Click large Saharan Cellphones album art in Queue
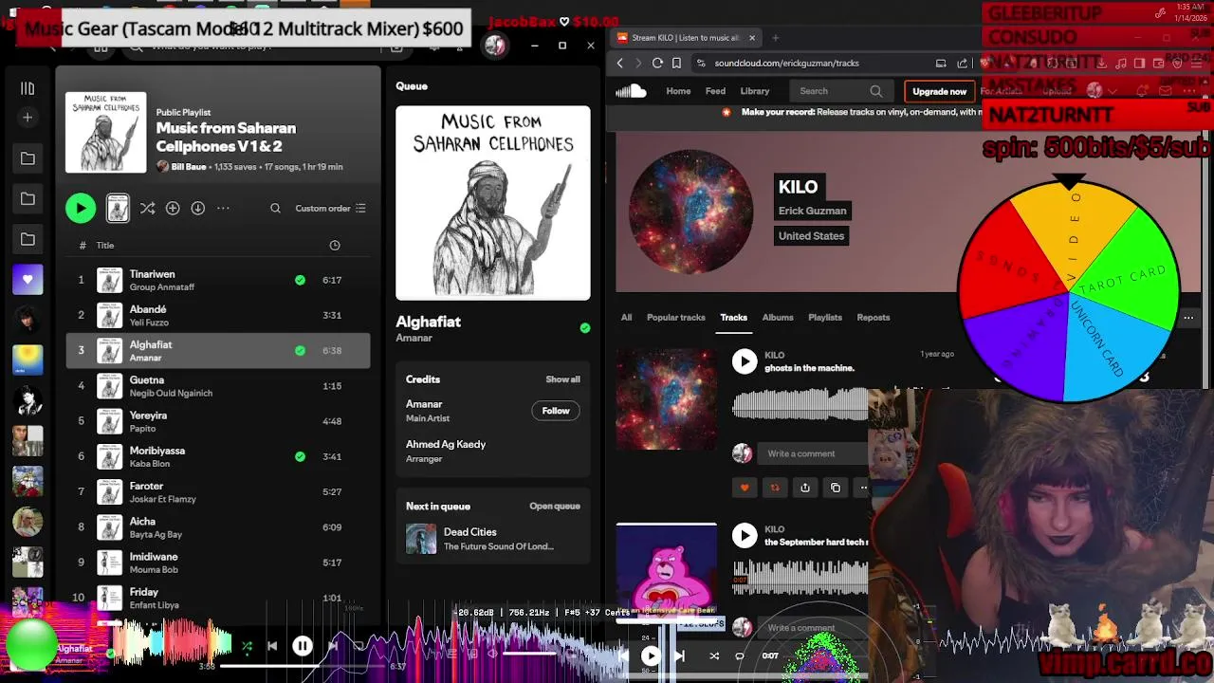The image size is (1214, 683). click(493, 203)
